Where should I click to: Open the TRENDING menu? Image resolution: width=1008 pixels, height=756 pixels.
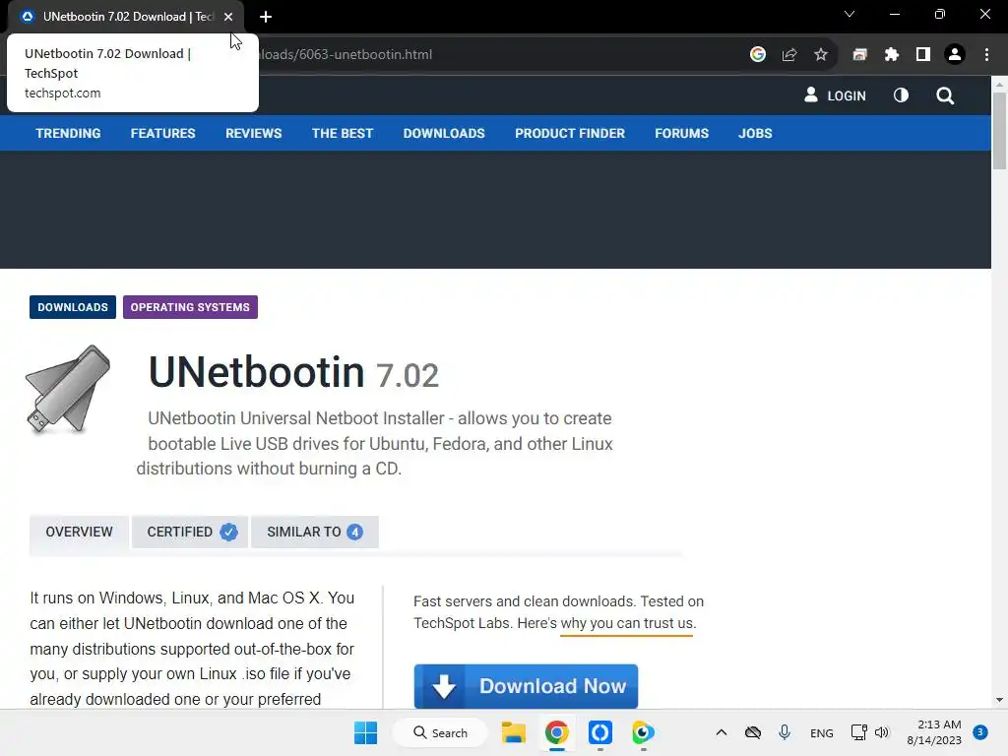click(x=68, y=134)
